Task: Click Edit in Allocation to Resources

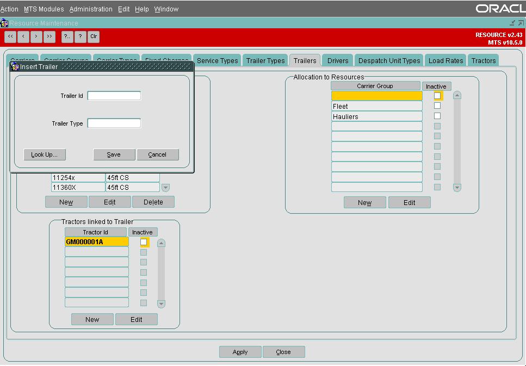Action: (409, 203)
